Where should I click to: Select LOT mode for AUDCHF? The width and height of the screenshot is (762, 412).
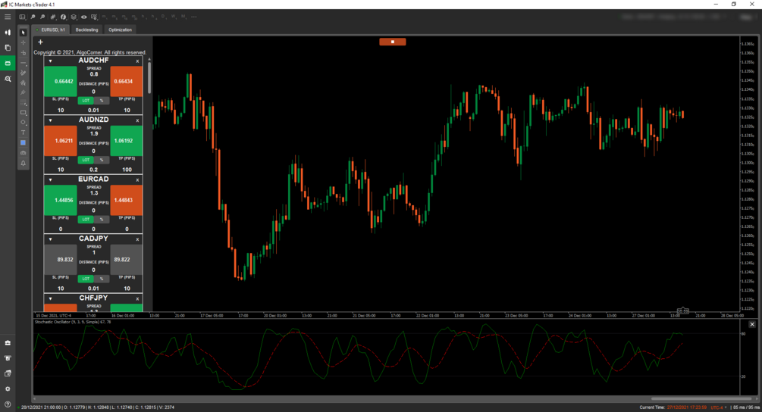coord(86,101)
